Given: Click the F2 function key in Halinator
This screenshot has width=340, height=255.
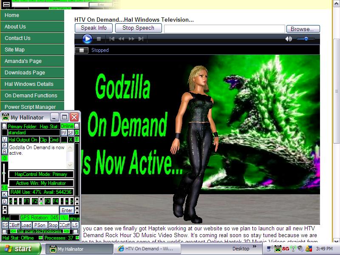Looking at the screenshot, I should (x=35, y=201).
